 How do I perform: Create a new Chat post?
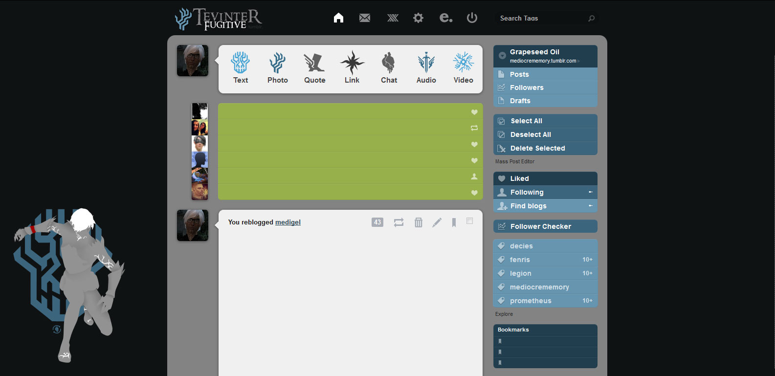[389, 68]
